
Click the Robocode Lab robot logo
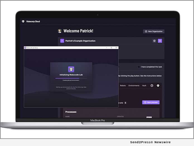71,69
